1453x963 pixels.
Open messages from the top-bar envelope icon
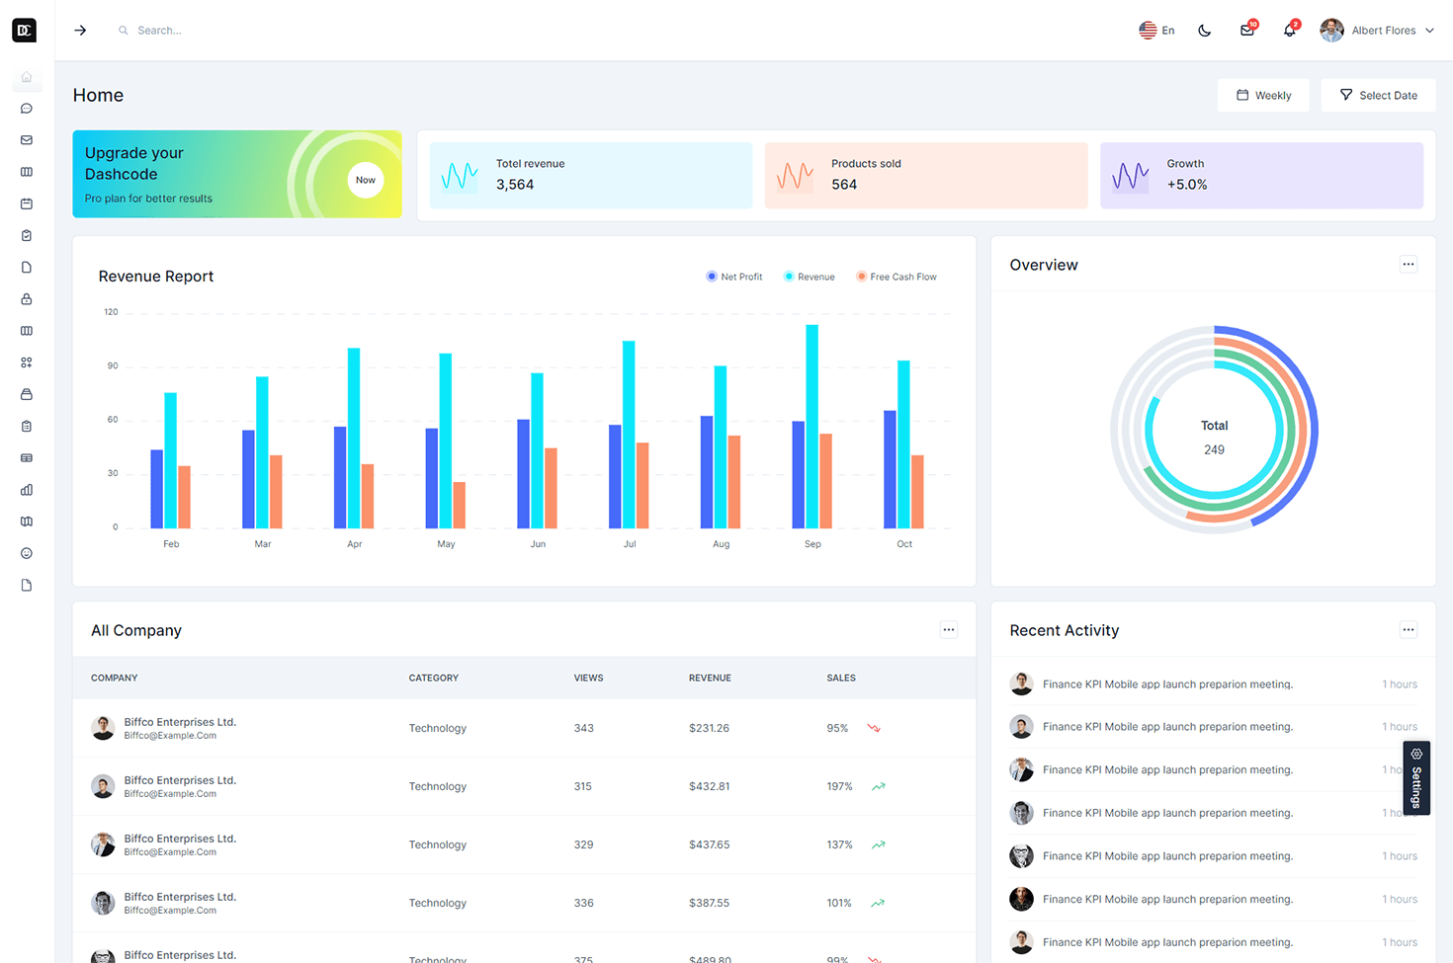pos(1247,30)
